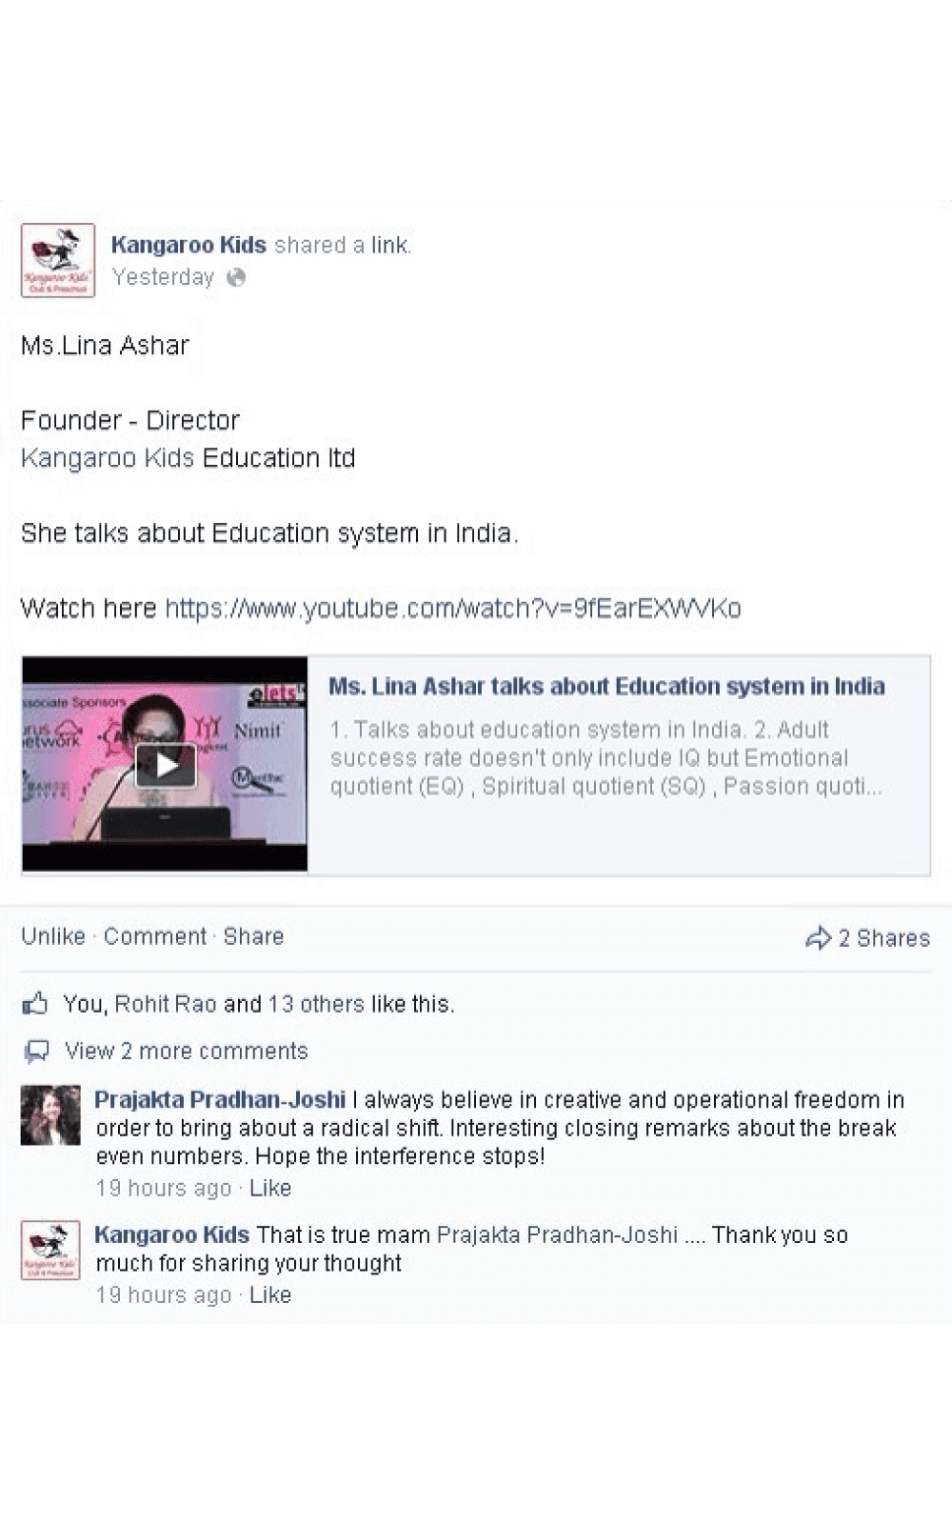
Task: Open video title Ms. Lina Ashar talks link
Action: 606,687
